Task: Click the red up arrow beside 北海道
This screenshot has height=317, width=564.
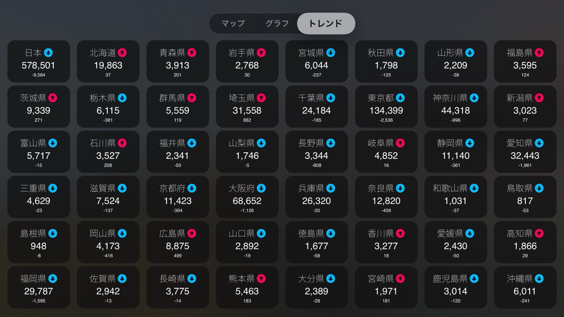Action: (122, 53)
